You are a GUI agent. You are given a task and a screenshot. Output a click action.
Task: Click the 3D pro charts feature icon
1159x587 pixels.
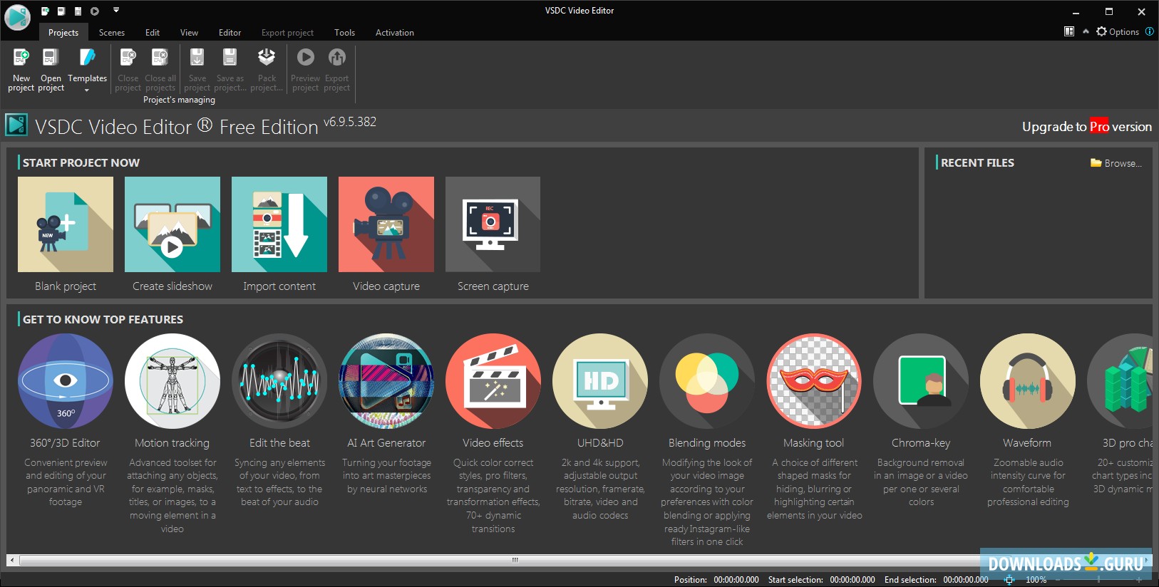(1121, 381)
